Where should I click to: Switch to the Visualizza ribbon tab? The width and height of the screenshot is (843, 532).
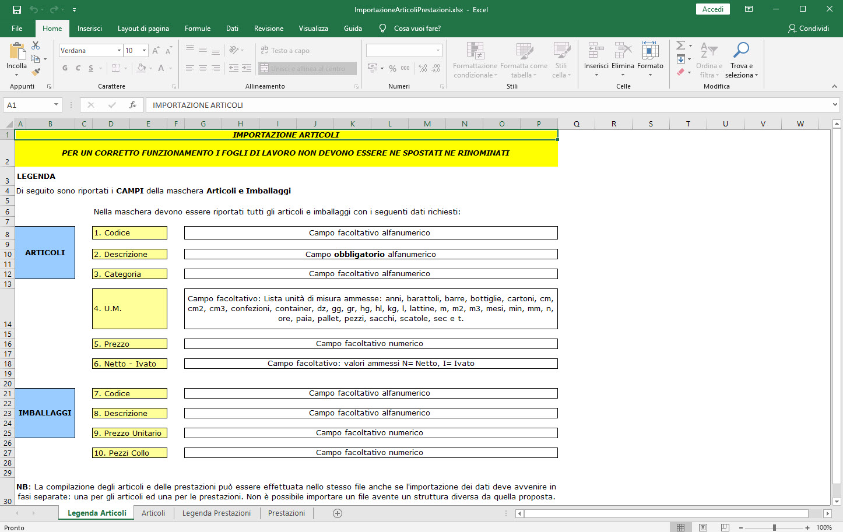click(x=314, y=28)
